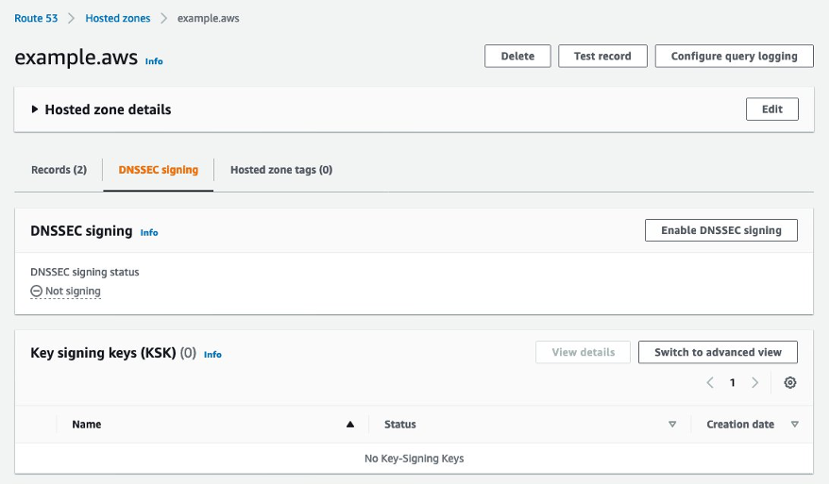This screenshot has height=485, width=830.
Task: Sort by Status column arrow
Action: [x=672, y=425]
